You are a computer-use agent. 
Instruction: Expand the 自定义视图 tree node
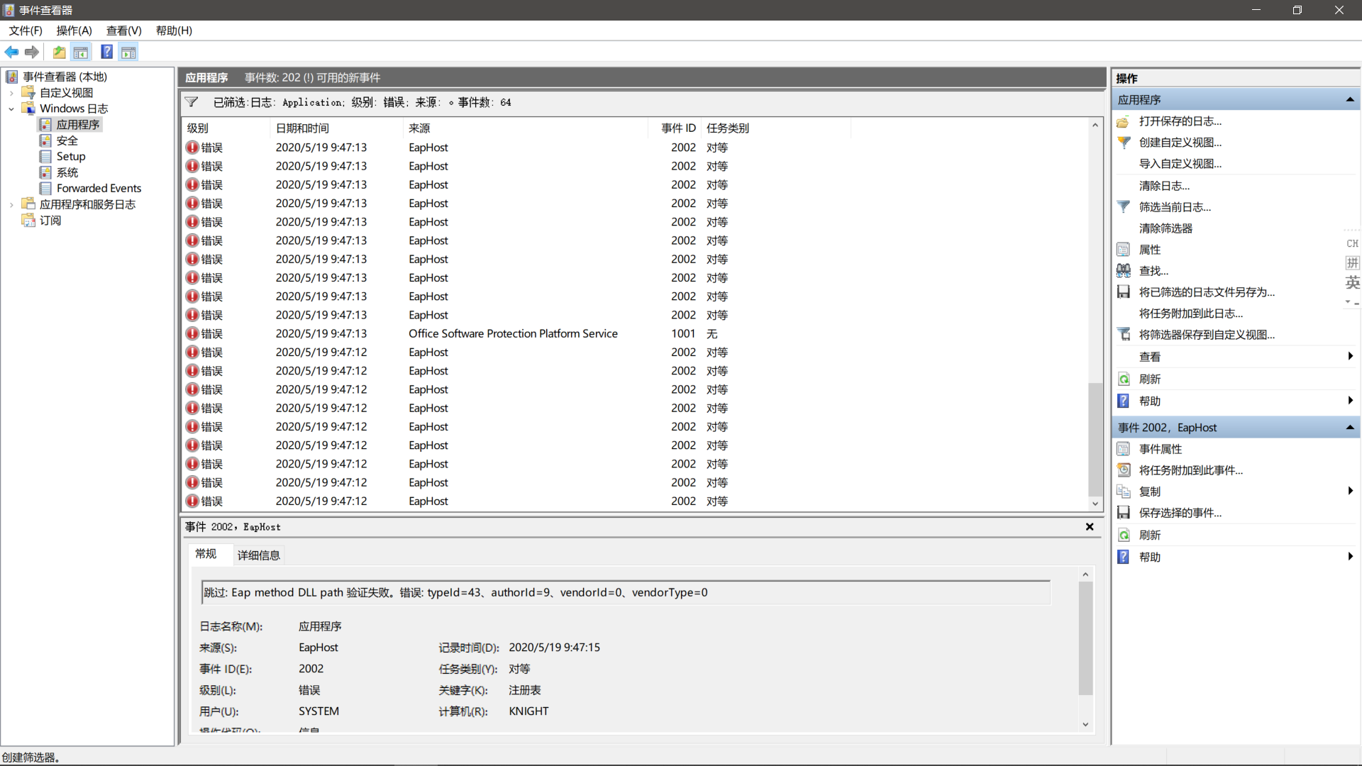11,92
